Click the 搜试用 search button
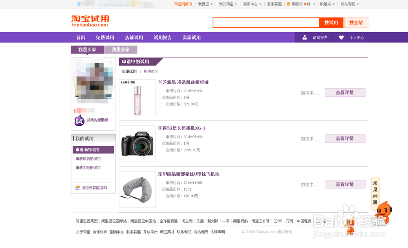408x248 pixels. pyautogui.click(x=331, y=22)
